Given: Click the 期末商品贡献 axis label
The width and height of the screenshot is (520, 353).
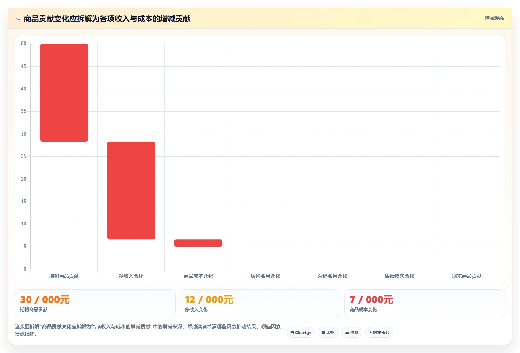Looking at the screenshot, I should point(467,276).
